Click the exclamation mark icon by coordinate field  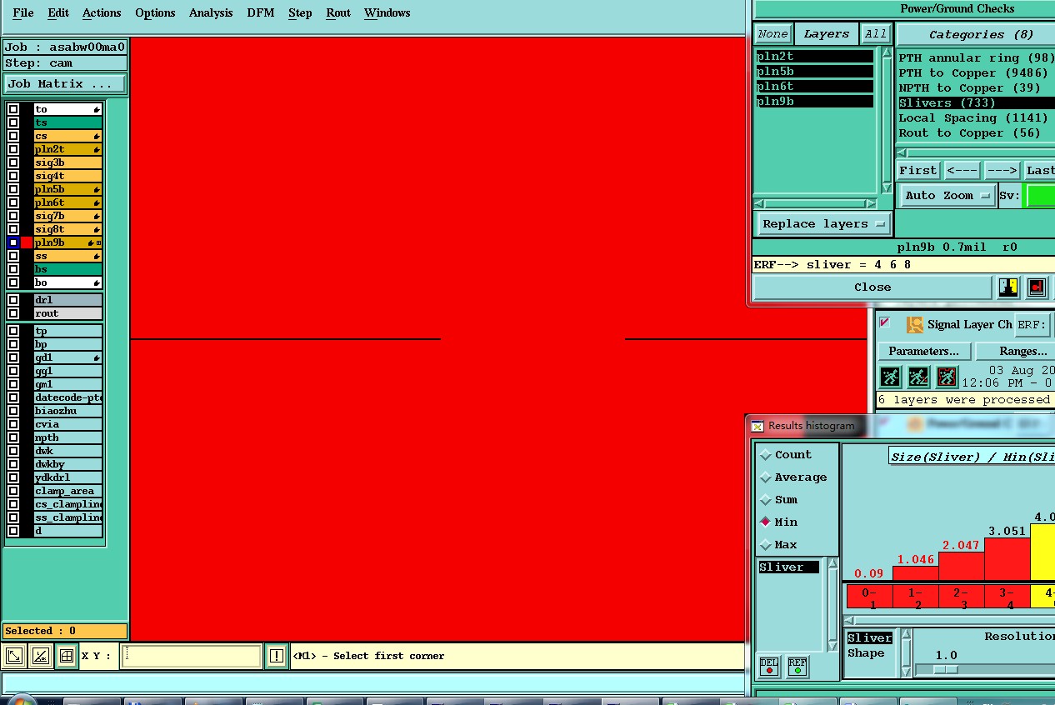pos(277,656)
